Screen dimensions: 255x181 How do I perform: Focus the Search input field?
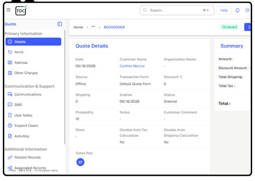coord(177,10)
